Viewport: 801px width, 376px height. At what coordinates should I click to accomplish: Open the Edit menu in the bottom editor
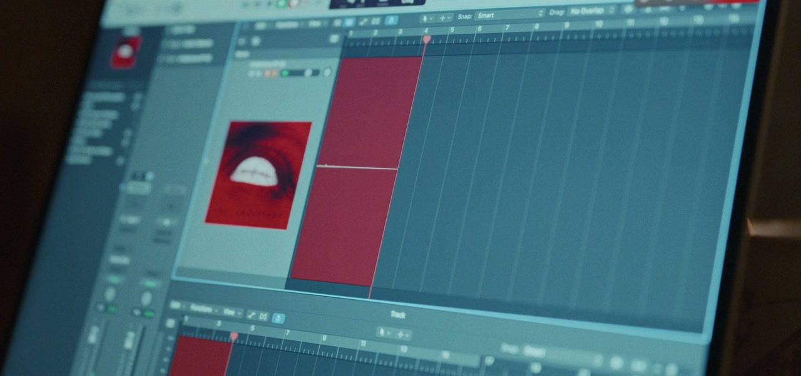(x=176, y=307)
